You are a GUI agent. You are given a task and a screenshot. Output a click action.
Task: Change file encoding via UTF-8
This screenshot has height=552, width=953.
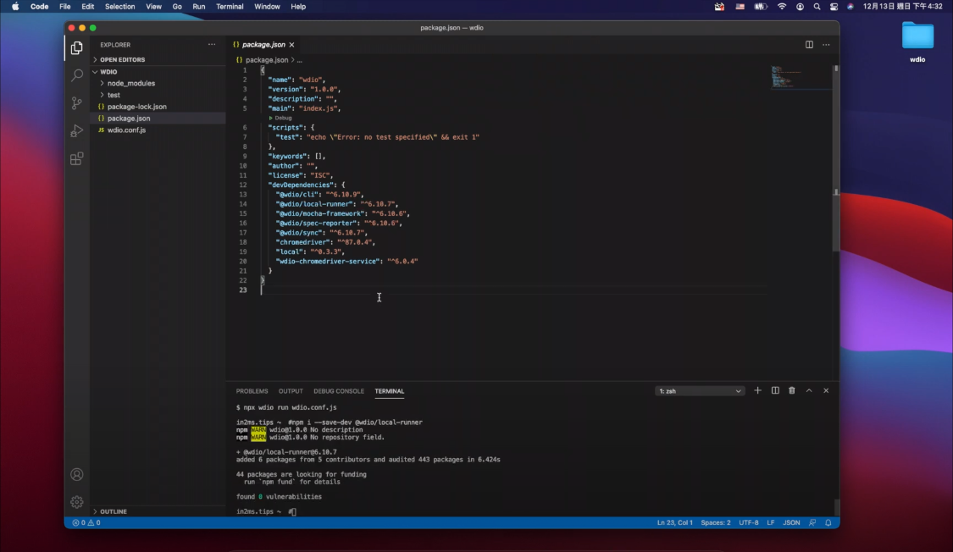pos(748,522)
